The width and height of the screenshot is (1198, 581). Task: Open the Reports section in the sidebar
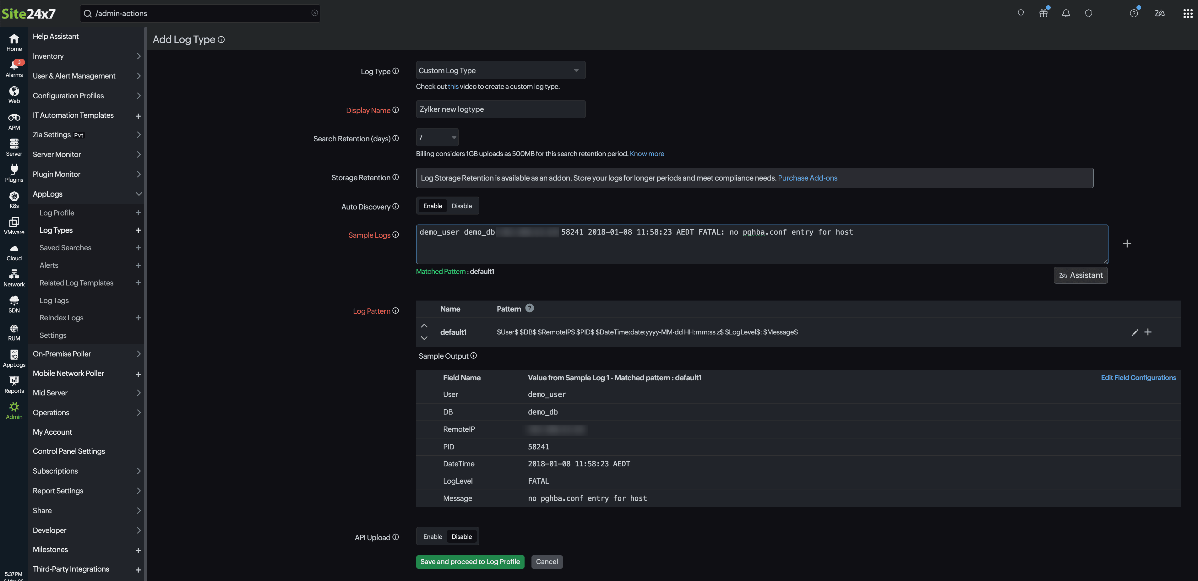pos(14,383)
